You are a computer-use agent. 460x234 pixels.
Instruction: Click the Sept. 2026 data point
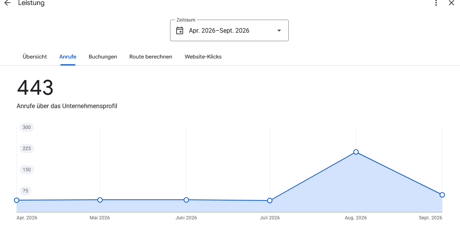pyautogui.click(x=442, y=195)
